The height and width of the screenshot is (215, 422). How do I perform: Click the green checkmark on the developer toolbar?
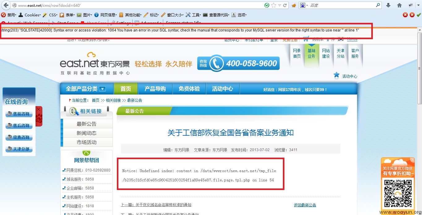pos(419,14)
